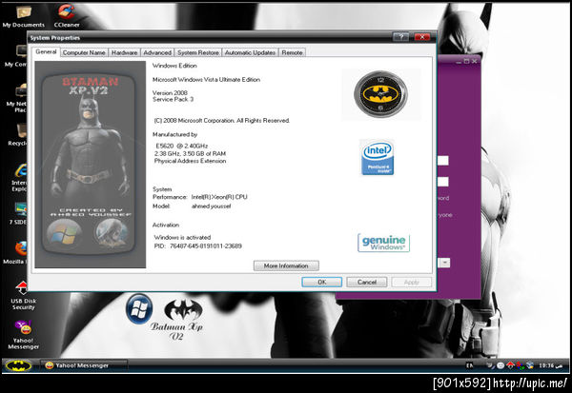Click the taskbar clock showing 10:36
The width and height of the screenshot is (572, 393).
click(550, 365)
